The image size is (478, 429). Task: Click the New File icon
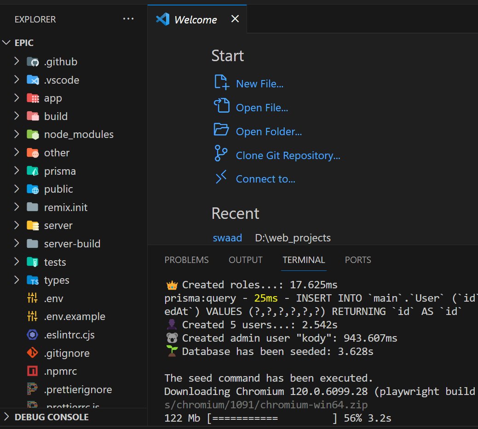coord(221,82)
